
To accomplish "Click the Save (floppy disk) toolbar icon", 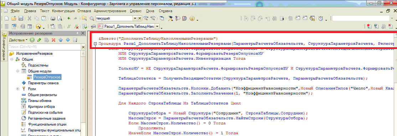I will coord(21,18).
